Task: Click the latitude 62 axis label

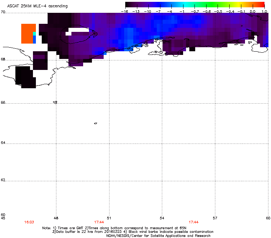Action: click(x=3, y=180)
